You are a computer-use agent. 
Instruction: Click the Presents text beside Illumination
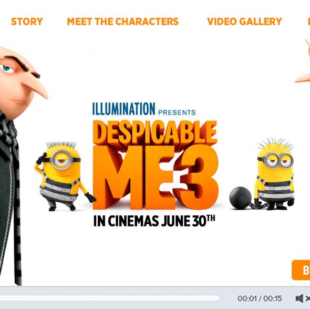coord(177,112)
